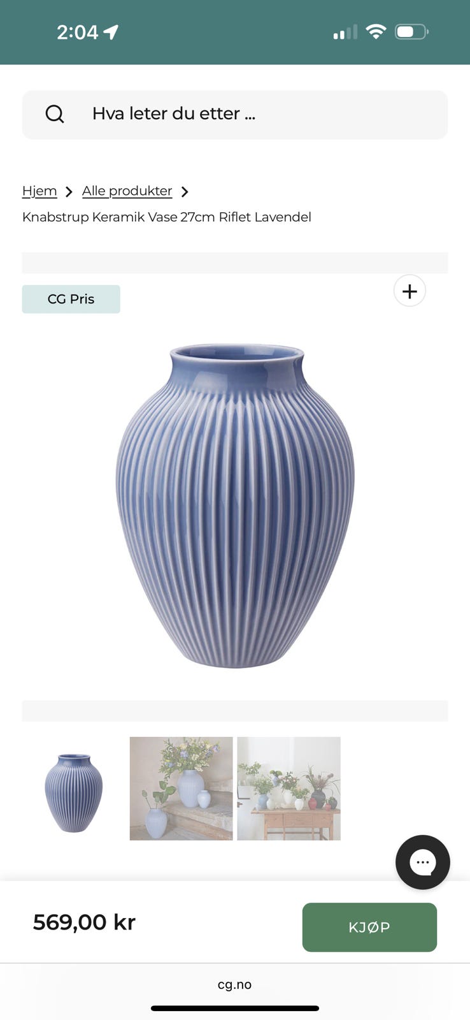Tap the cg.no address bar
470x1020 pixels.
[234, 984]
